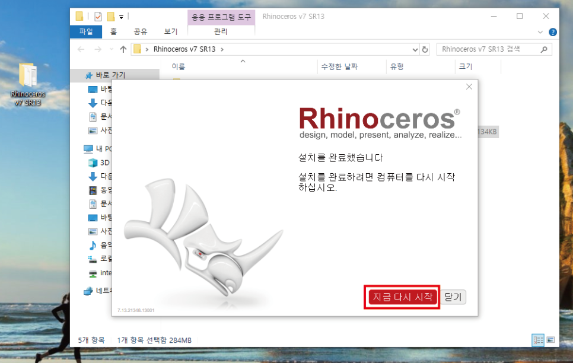Click the video film folder icon

93,190
